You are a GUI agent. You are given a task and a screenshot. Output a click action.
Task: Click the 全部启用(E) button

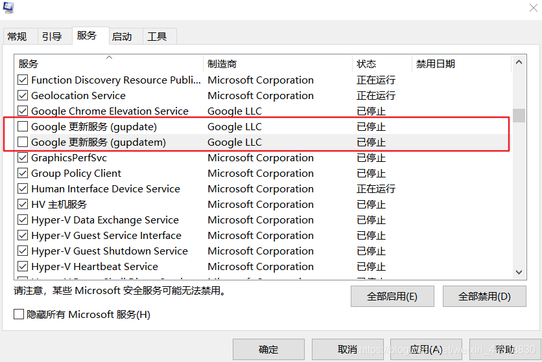392,297
